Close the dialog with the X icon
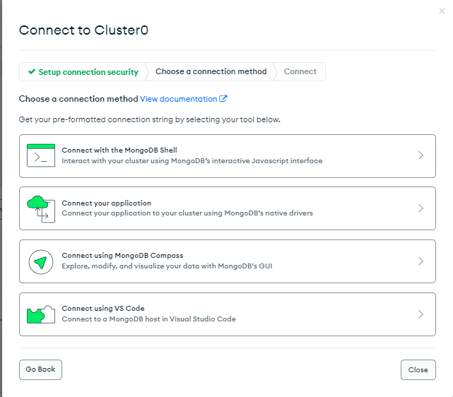This screenshot has height=397, width=453. [442, 11]
